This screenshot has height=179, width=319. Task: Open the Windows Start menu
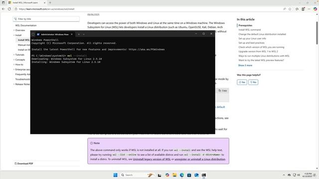(x=115, y=175)
